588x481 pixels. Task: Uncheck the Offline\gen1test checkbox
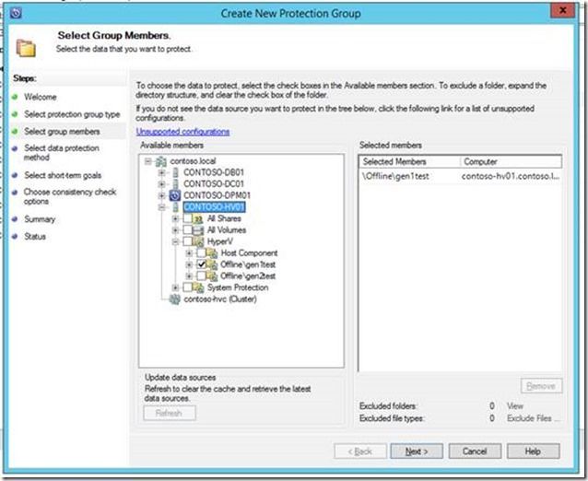click(201, 264)
